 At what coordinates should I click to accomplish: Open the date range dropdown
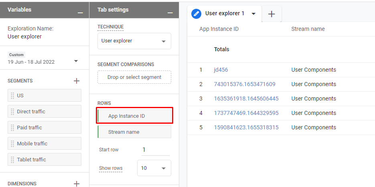click(76, 61)
